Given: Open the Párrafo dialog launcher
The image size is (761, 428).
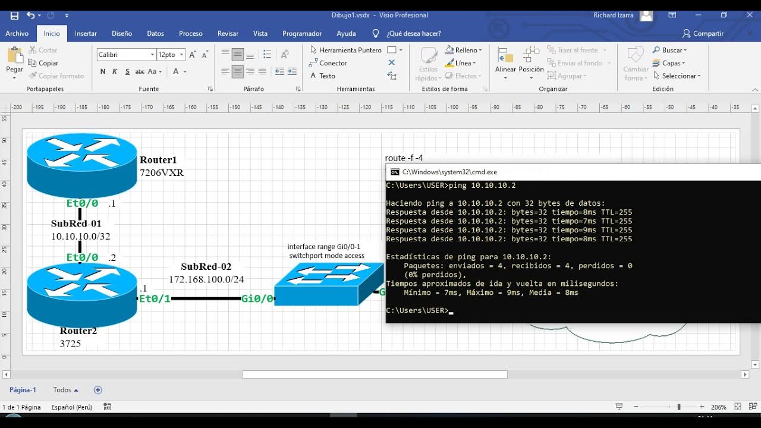Looking at the screenshot, I should click(x=297, y=89).
